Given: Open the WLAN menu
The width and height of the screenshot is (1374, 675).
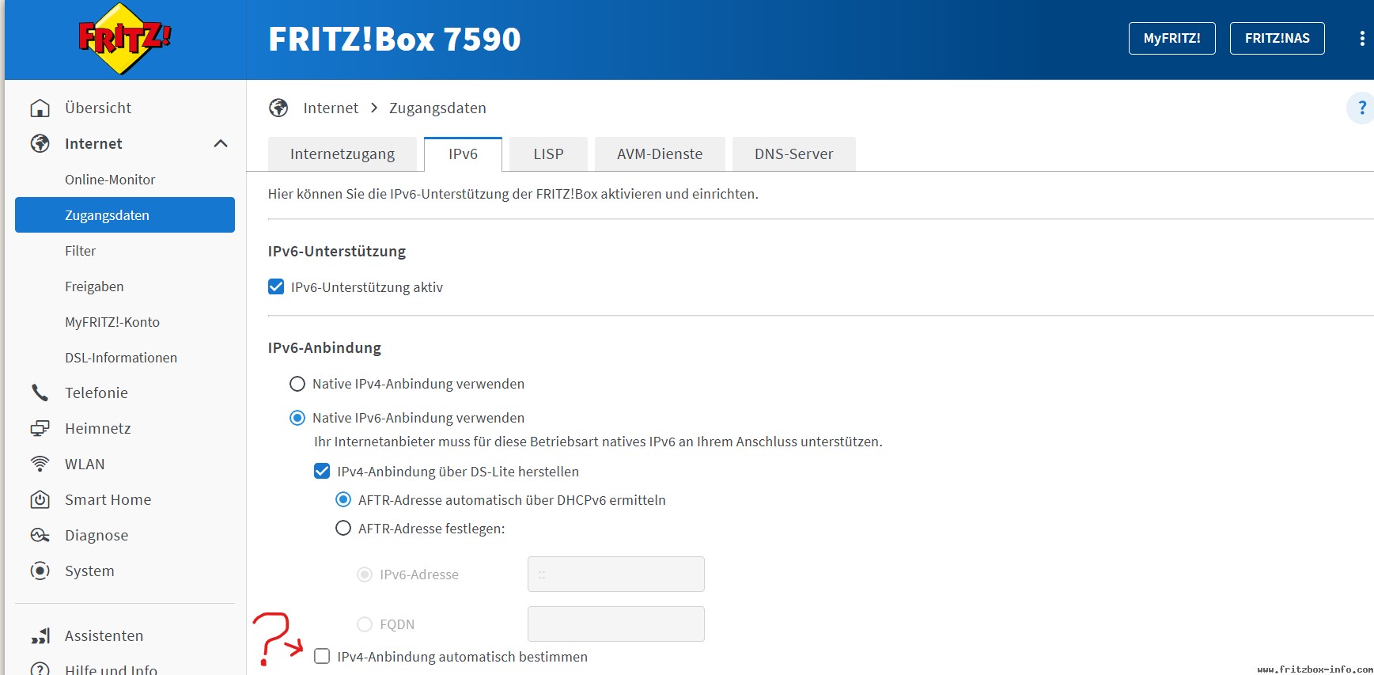Looking at the screenshot, I should pyautogui.click(x=85, y=464).
